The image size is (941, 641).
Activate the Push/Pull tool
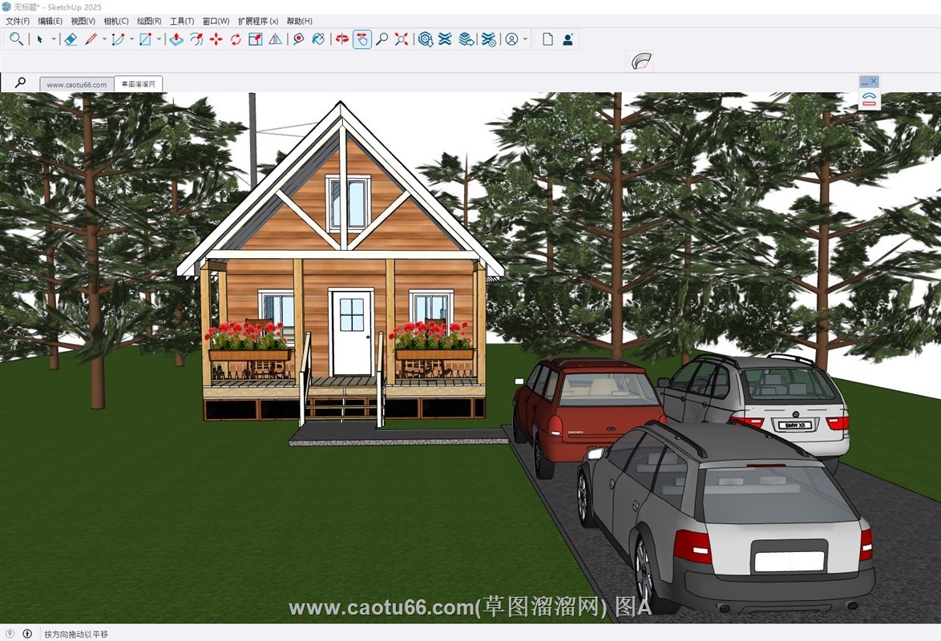(176, 39)
